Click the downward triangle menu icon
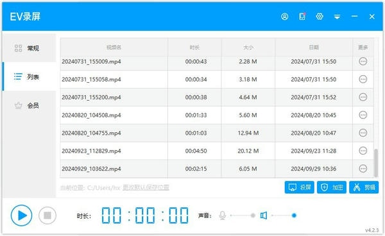 tap(337, 17)
